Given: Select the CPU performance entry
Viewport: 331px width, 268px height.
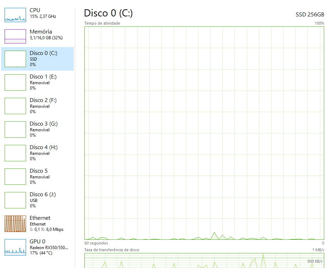Looking at the screenshot, I should [x=37, y=15].
